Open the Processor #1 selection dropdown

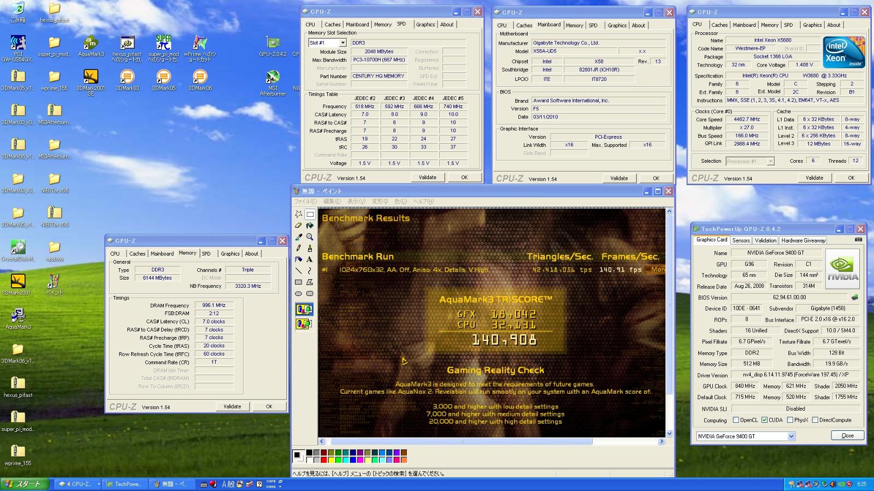click(x=770, y=161)
